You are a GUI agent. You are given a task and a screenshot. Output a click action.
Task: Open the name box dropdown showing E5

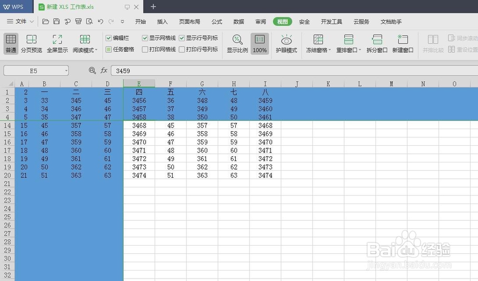(66, 70)
